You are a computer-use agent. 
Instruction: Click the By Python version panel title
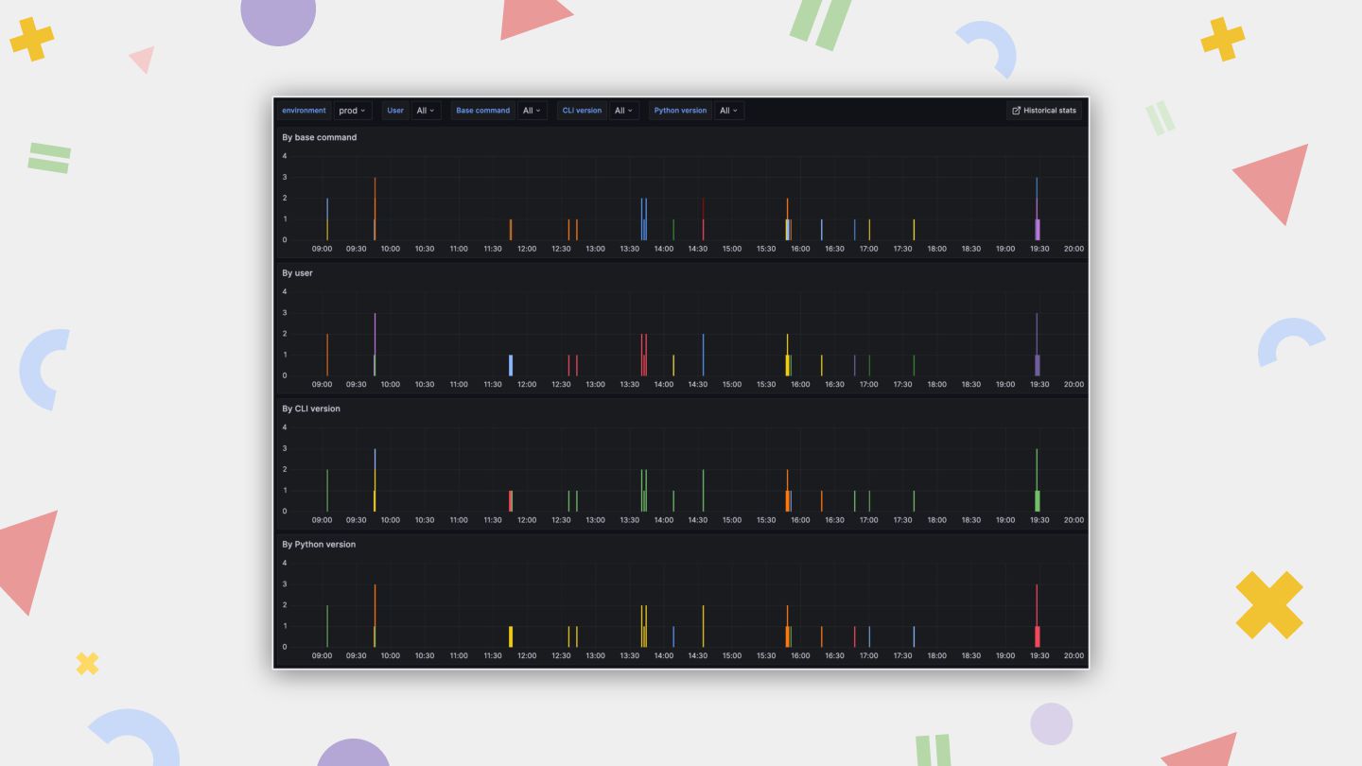[x=319, y=545]
